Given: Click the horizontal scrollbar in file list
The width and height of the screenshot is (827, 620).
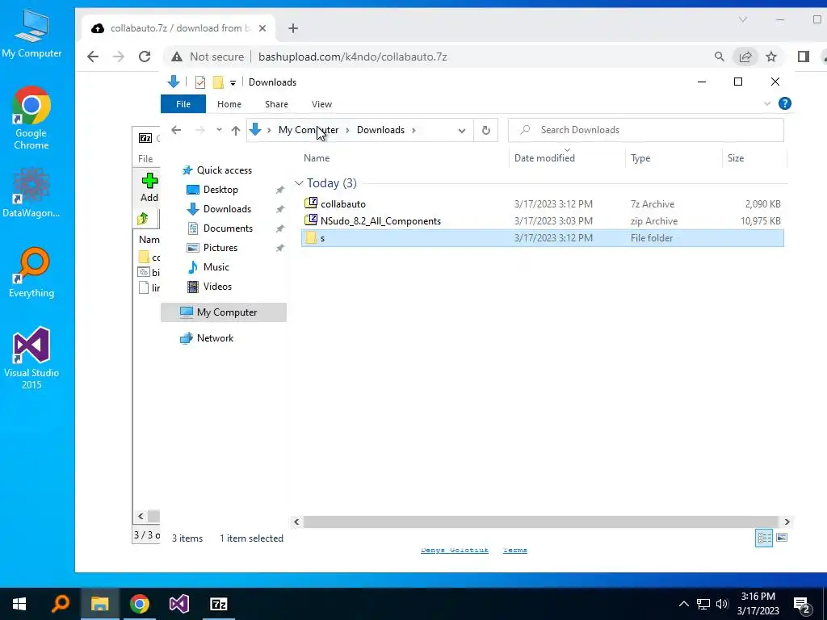Looking at the screenshot, I should (x=540, y=522).
